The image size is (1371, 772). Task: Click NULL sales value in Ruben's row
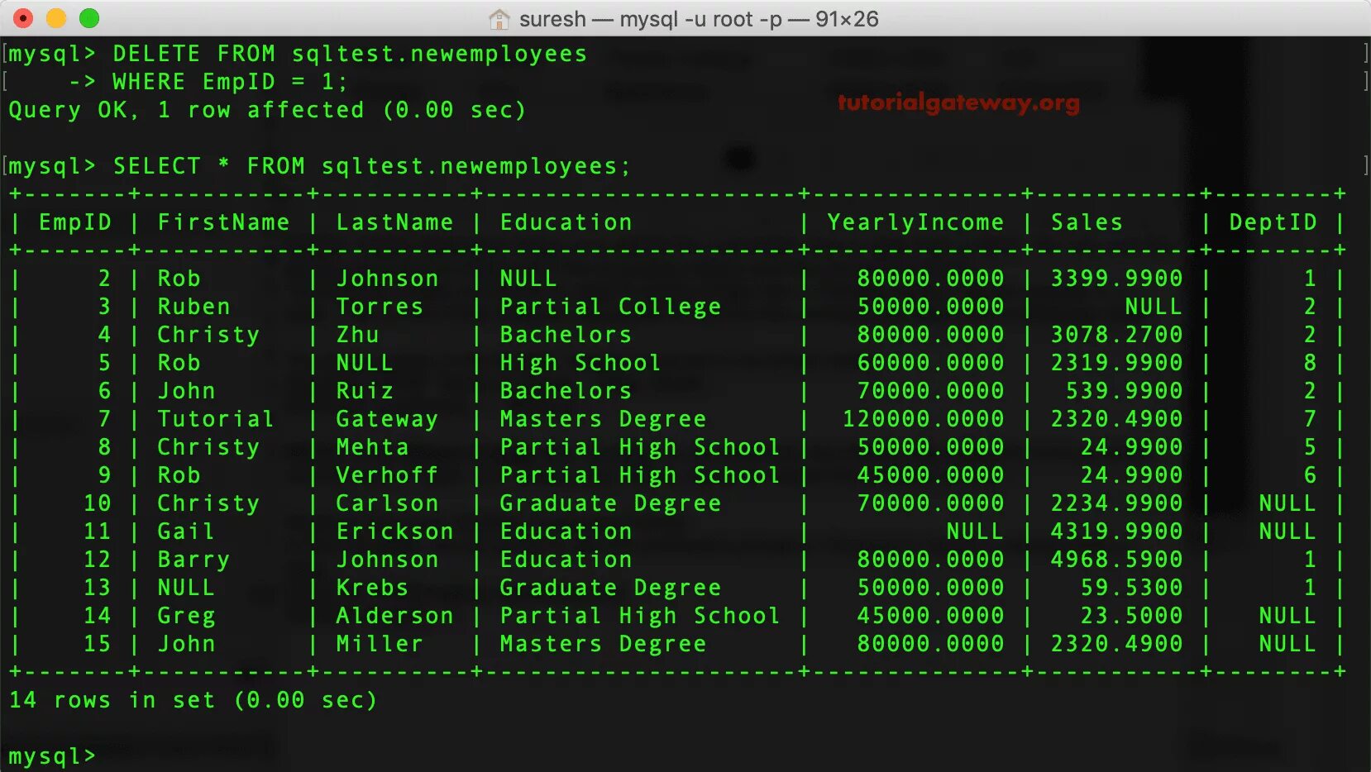[1154, 307]
